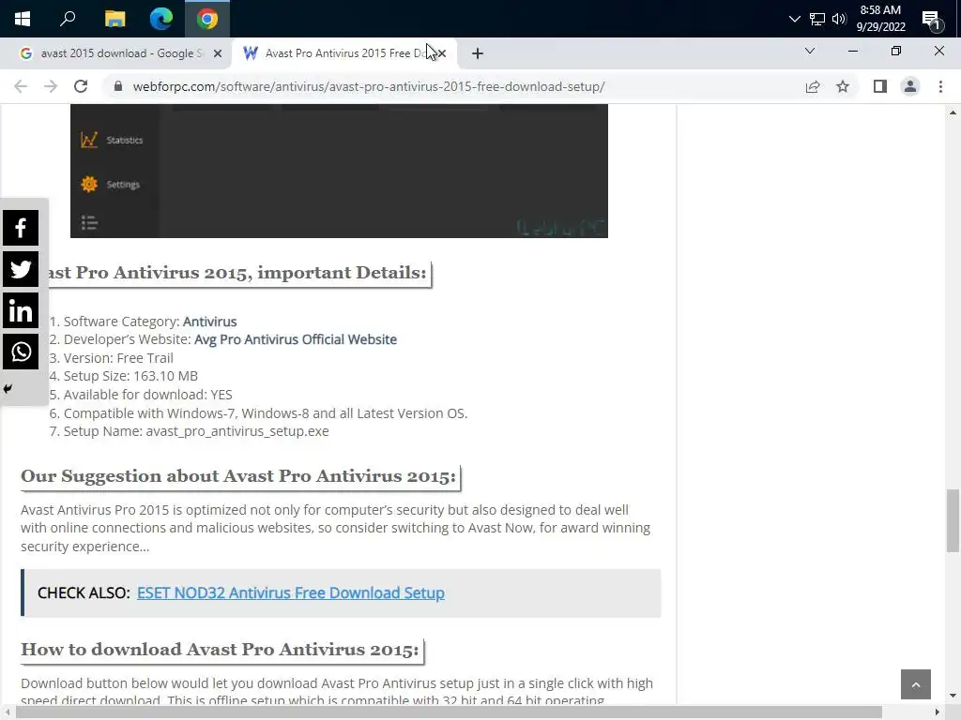
Task: Share this page icon in address bar
Action: 813,86
